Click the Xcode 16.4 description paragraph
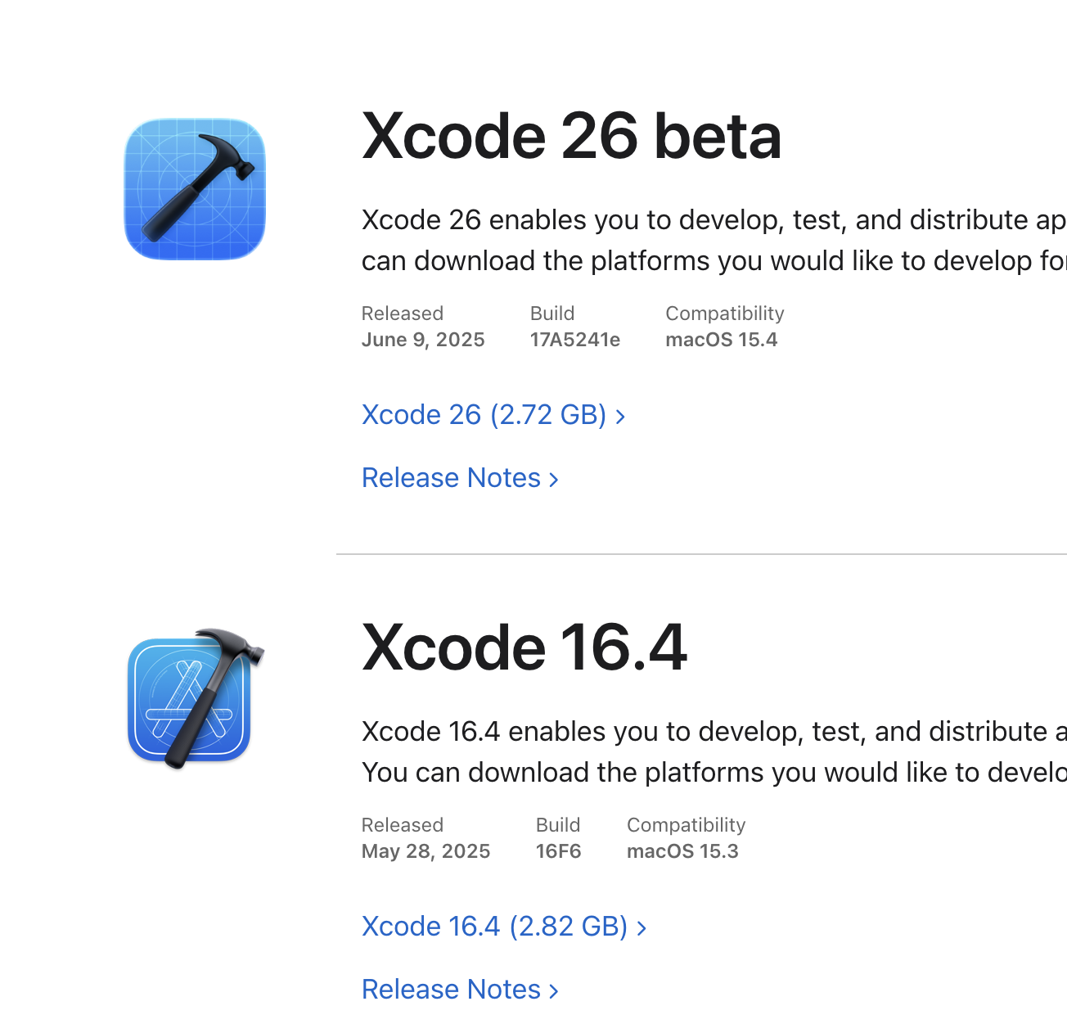 [x=714, y=752]
